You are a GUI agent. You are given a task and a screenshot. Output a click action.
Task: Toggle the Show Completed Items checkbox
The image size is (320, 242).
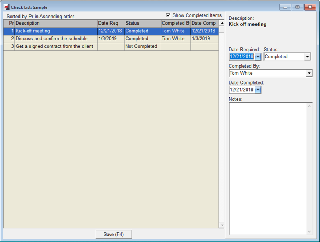[168, 15]
